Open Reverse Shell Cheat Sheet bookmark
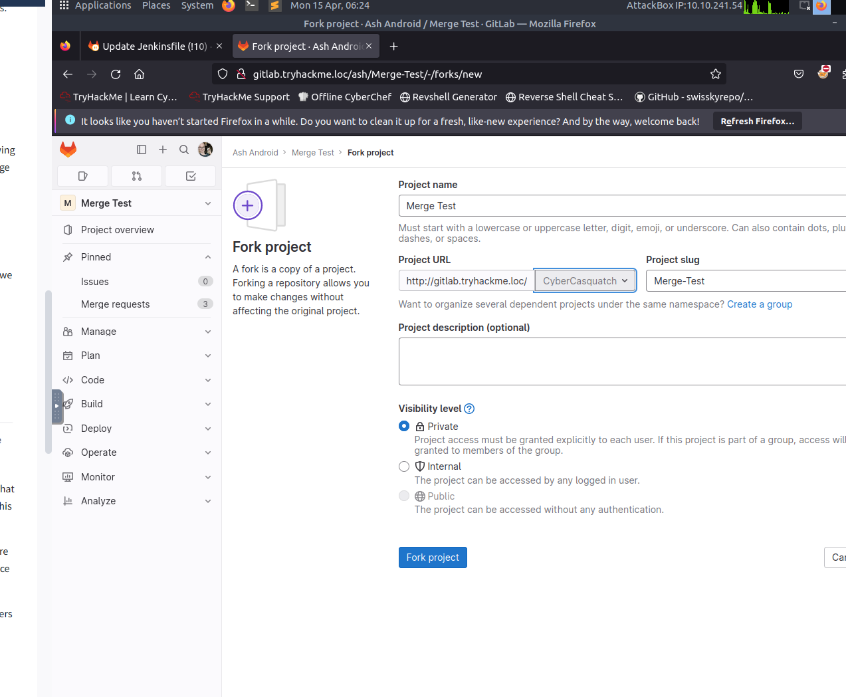Image resolution: width=846 pixels, height=697 pixels. (564, 97)
